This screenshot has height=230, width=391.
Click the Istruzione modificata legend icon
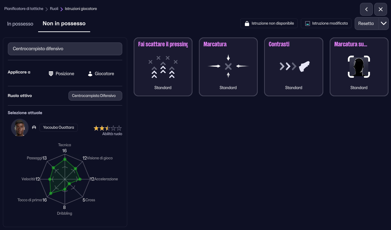[x=307, y=24]
